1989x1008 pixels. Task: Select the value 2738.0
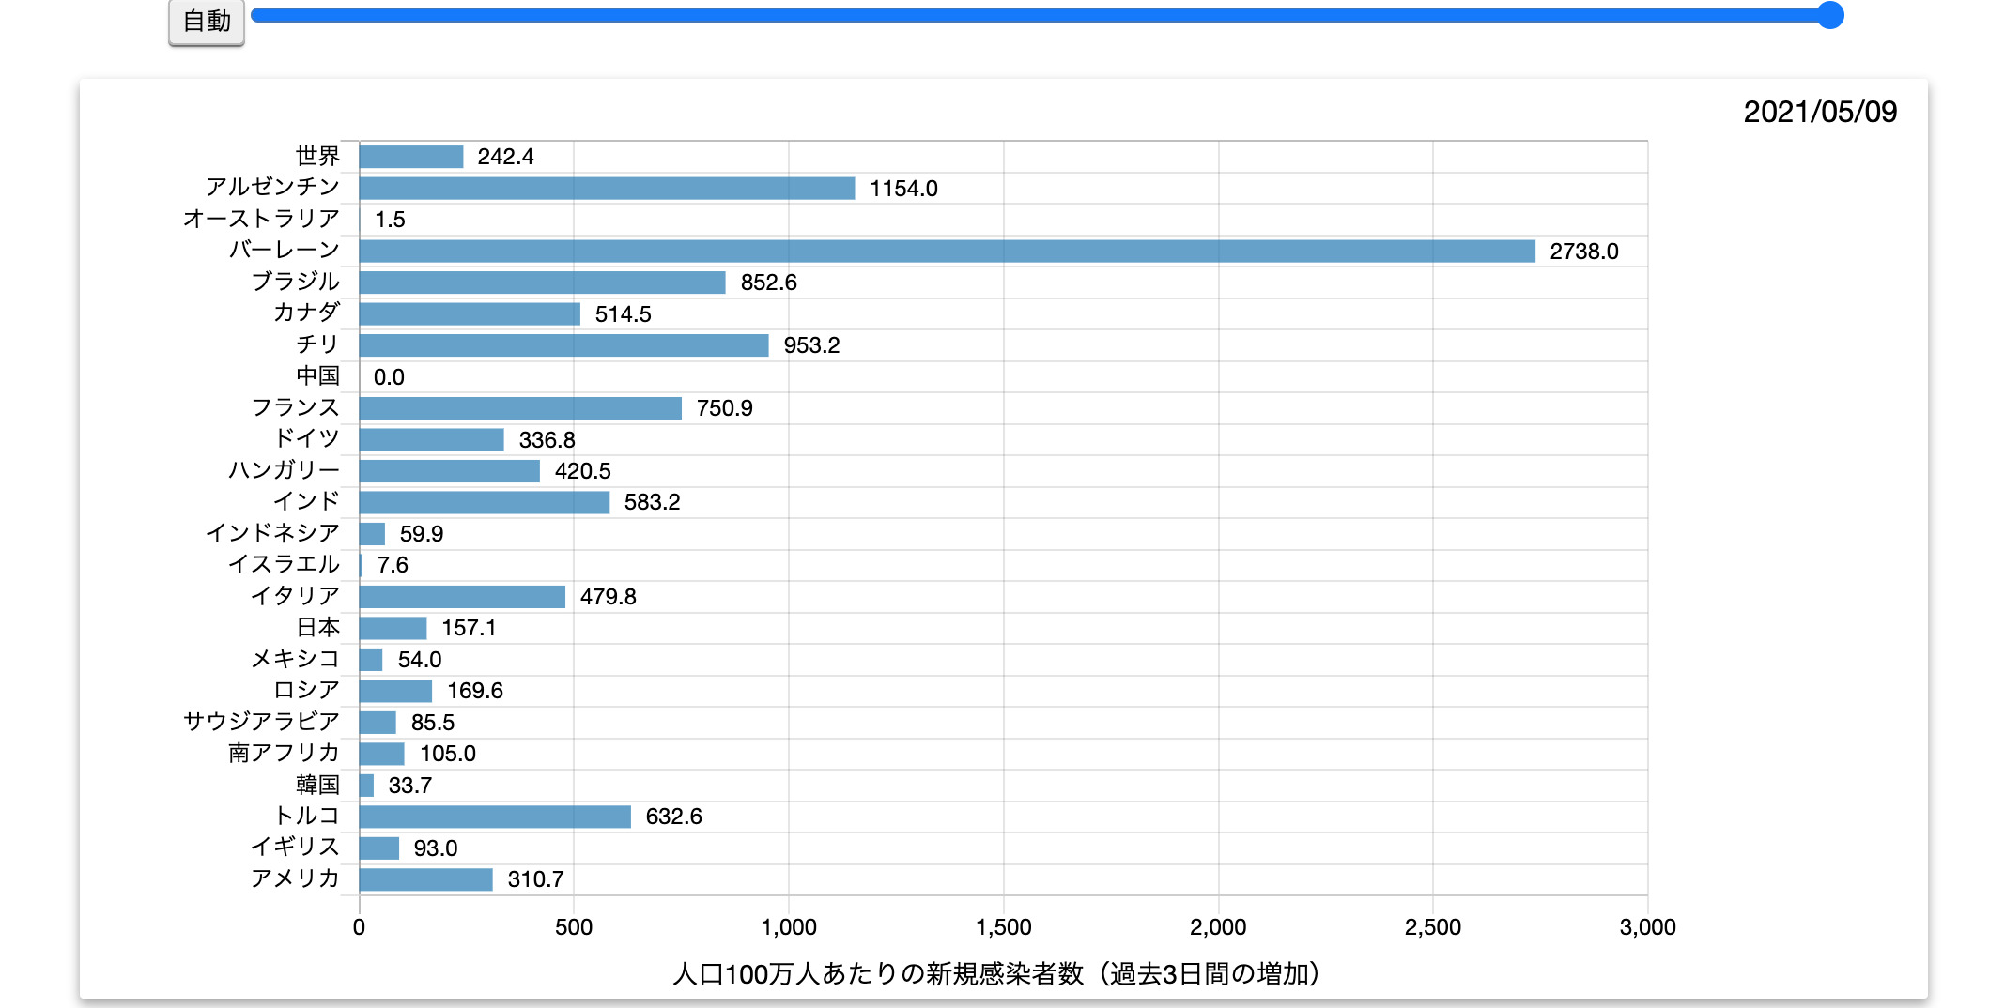[x=1583, y=252]
